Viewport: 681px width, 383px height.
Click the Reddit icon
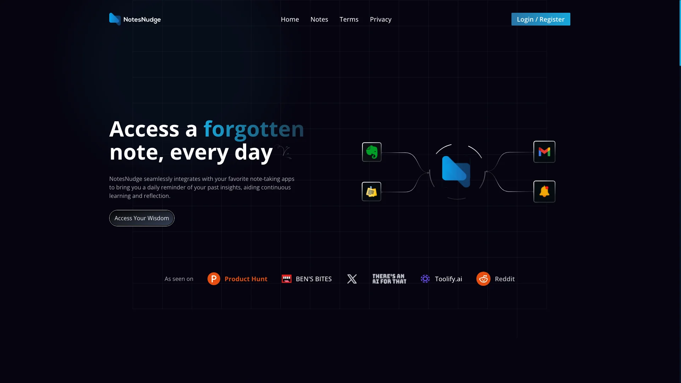pos(483,279)
